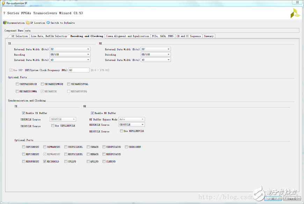Viewport: 304px width, 204px height.
Task: Click the DRP/System Clock Frequency field
Action: (x=79, y=70)
